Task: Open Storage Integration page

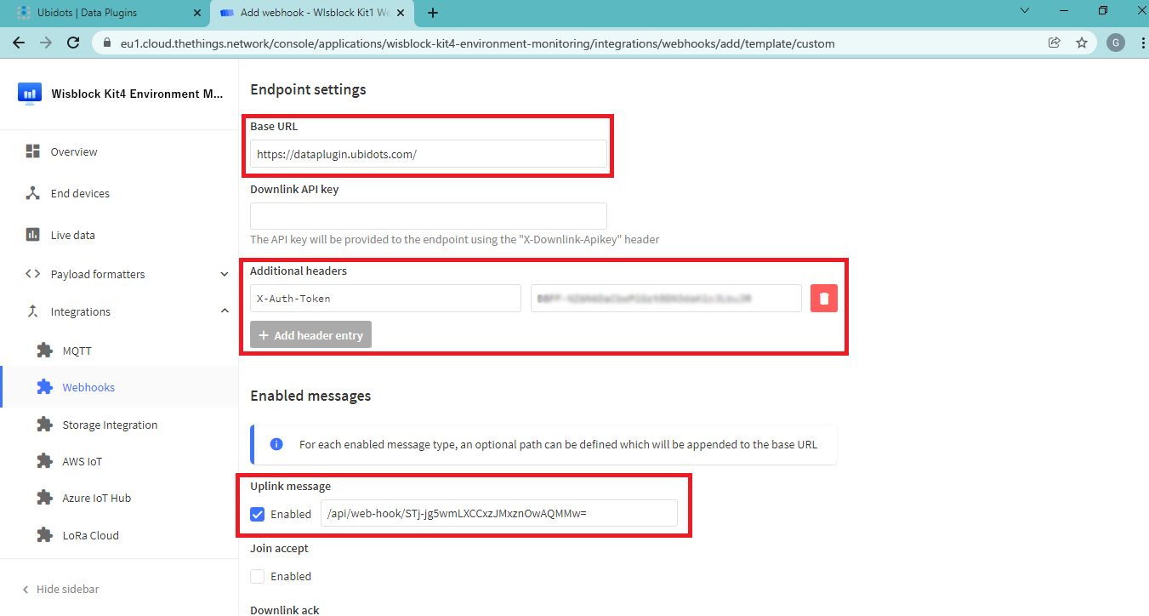Action: tap(109, 425)
